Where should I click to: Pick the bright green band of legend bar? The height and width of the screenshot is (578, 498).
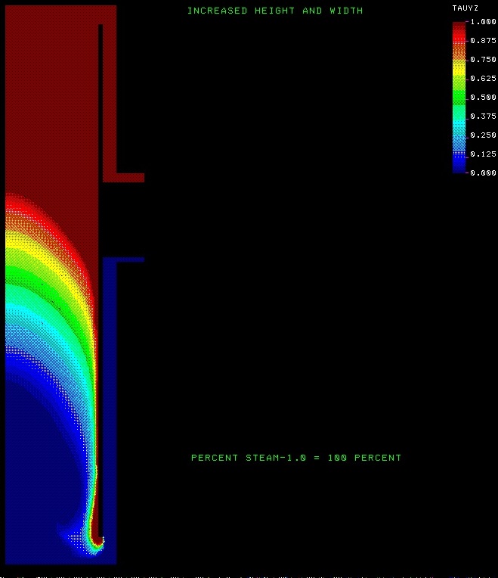[x=459, y=98]
